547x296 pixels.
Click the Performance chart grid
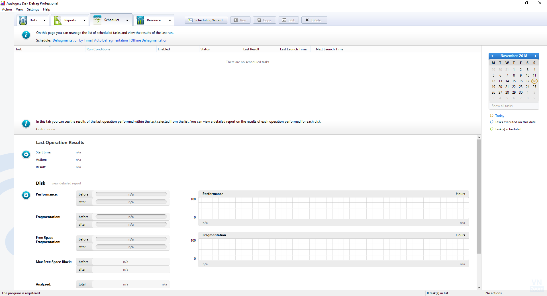click(x=334, y=208)
